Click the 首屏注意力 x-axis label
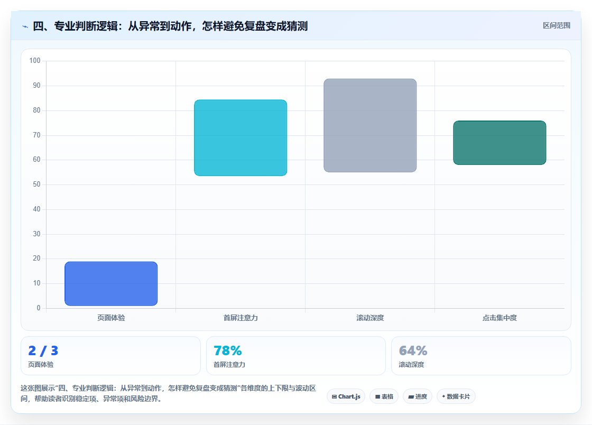 (x=240, y=318)
